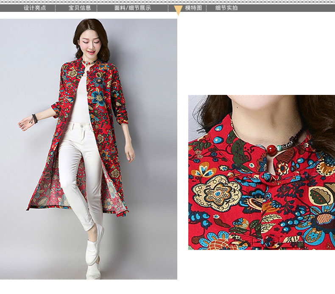Go to the 模特图 section tab
This screenshot has width=335, height=294.
[193, 8]
